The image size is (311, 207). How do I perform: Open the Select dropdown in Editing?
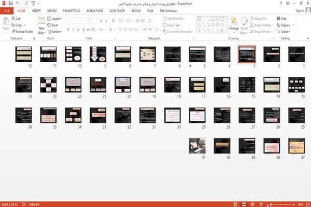pyautogui.click(x=284, y=32)
